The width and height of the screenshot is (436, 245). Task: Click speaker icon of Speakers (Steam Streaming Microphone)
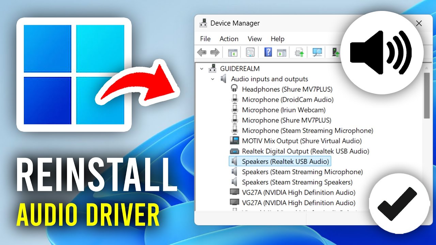(234, 172)
